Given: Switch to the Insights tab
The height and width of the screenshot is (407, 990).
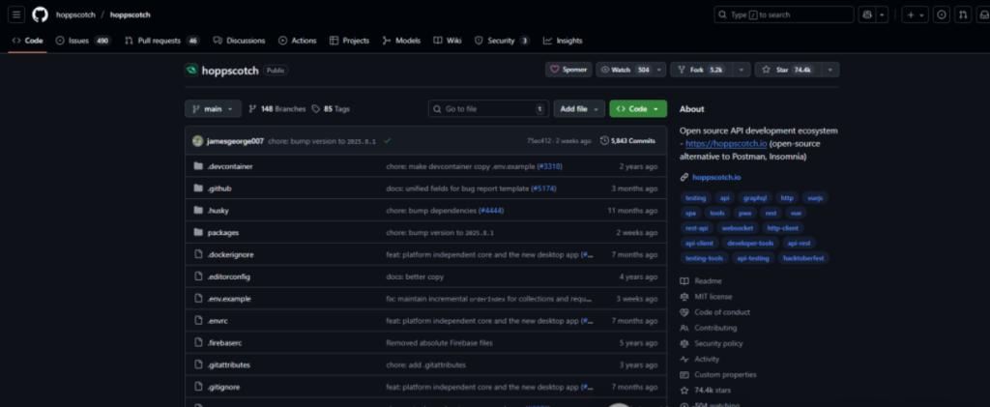Looking at the screenshot, I should [x=563, y=41].
